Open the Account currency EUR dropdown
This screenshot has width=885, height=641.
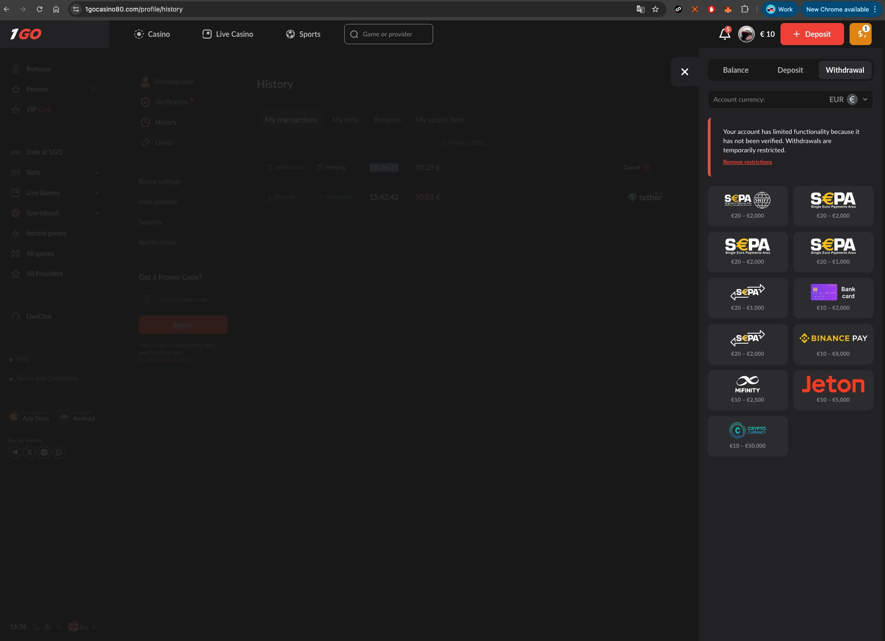790,99
